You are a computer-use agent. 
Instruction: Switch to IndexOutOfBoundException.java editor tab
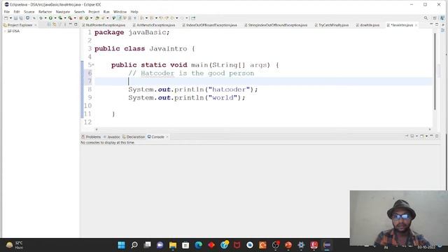click(x=210, y=25)
